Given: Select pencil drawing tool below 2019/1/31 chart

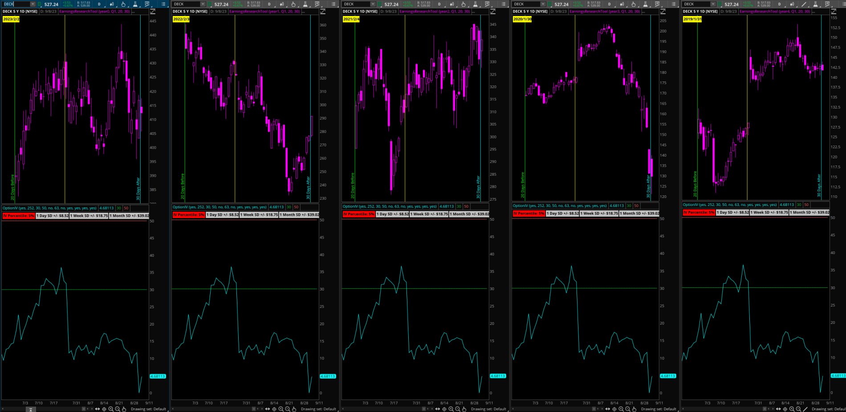Looking at the screenshot, I should (805, 409).
